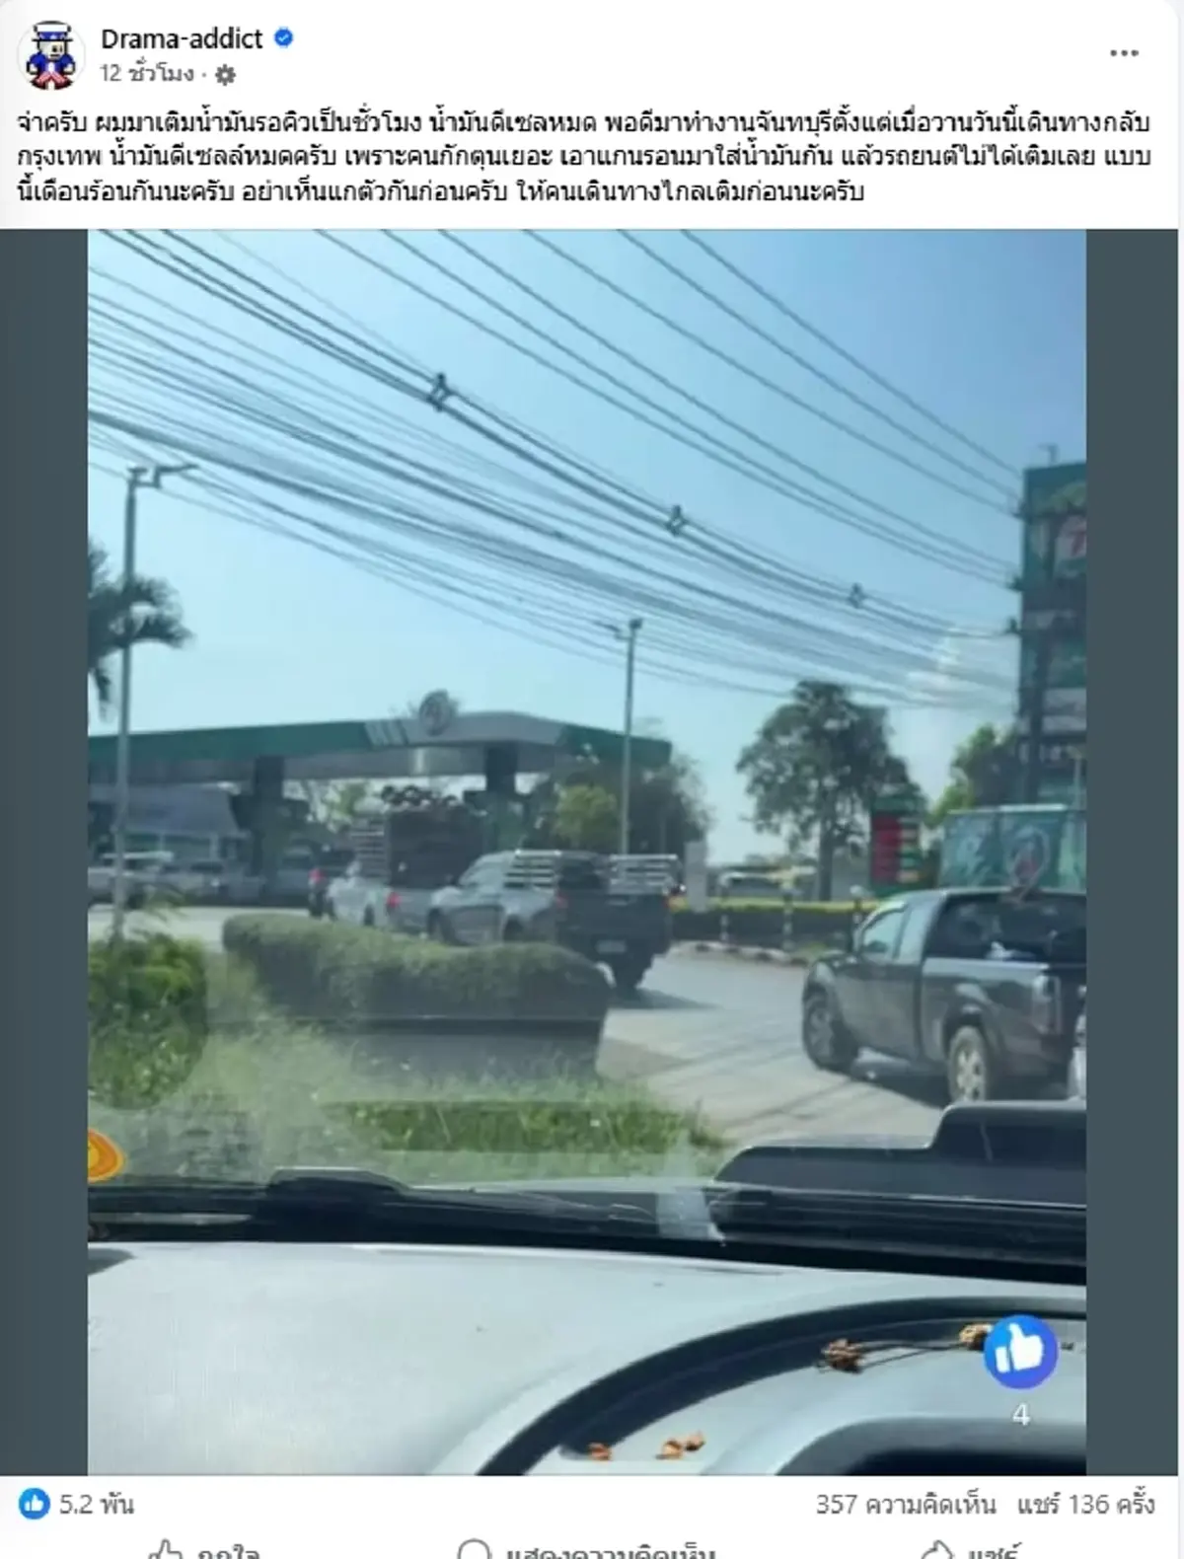Viewport: 1184px width, 1559px height.
Task: Click the comment bubble icon at the bottom
Action: tap(474, 1550)
